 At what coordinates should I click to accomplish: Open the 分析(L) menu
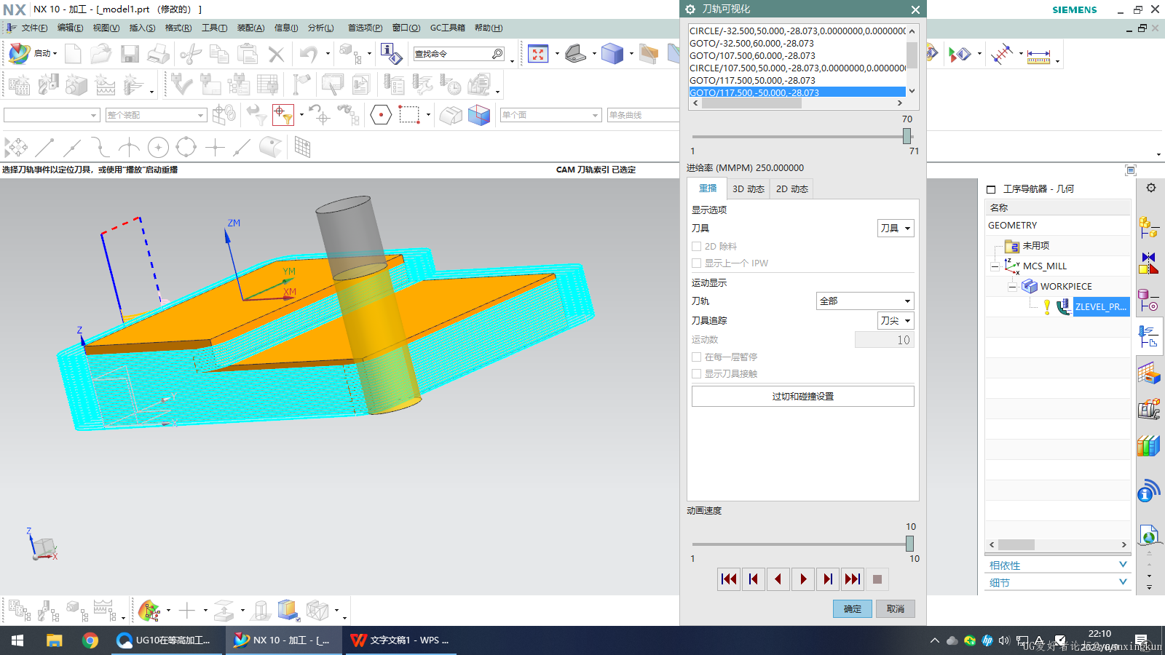coord(320,28)
